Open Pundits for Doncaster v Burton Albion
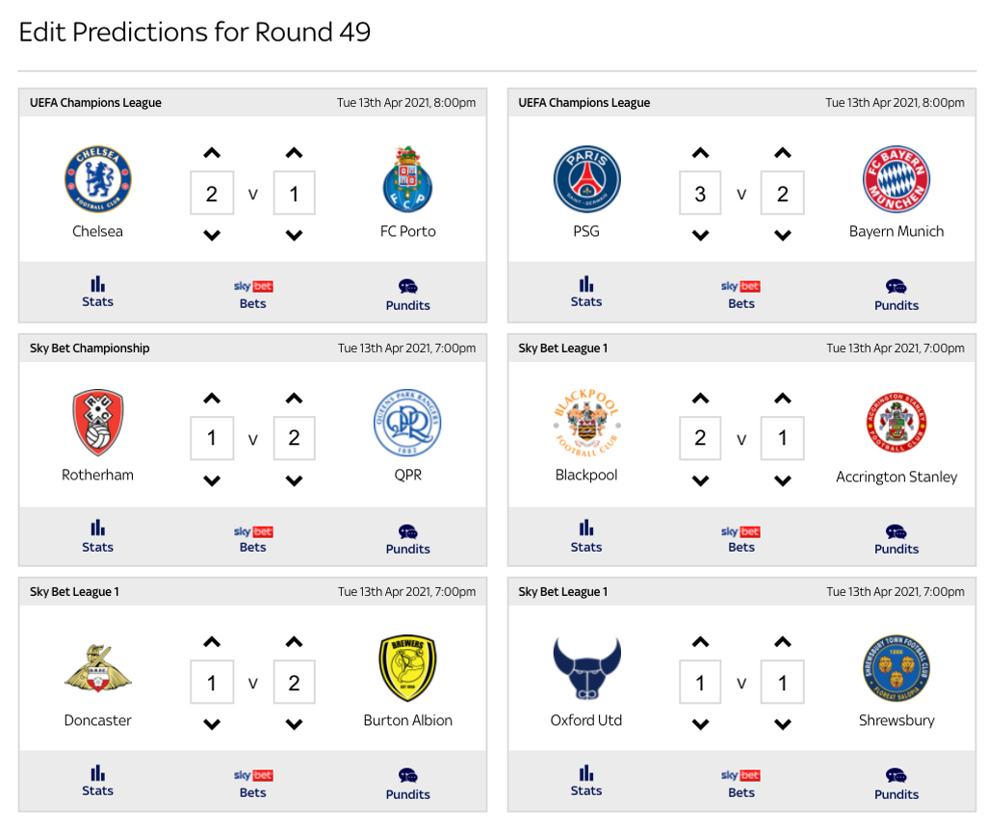 coord(407,785)
